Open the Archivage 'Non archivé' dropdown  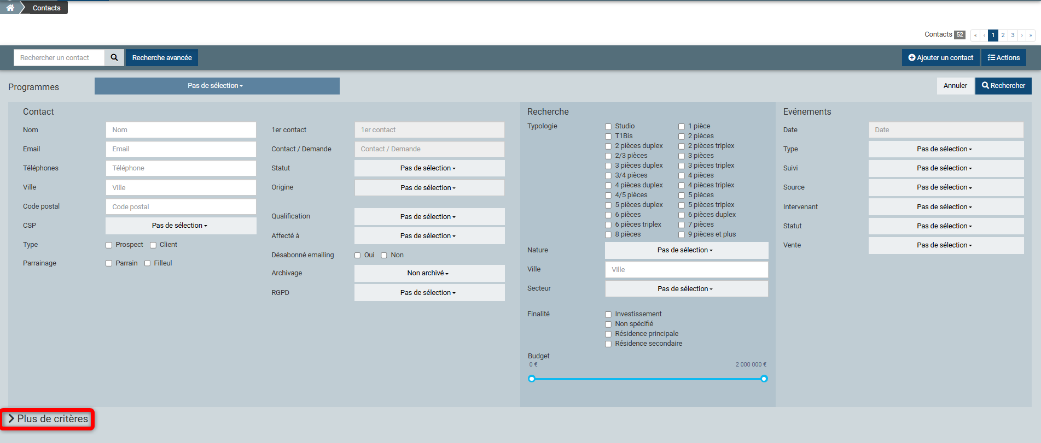coord(429,273)
